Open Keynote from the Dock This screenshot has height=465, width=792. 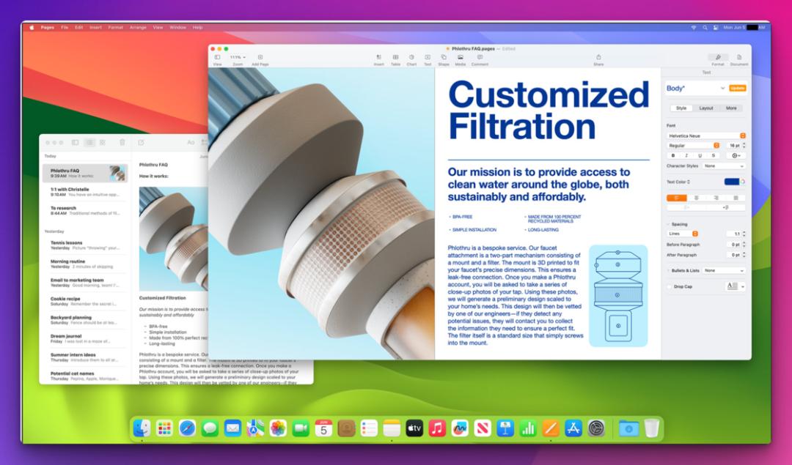505,428
